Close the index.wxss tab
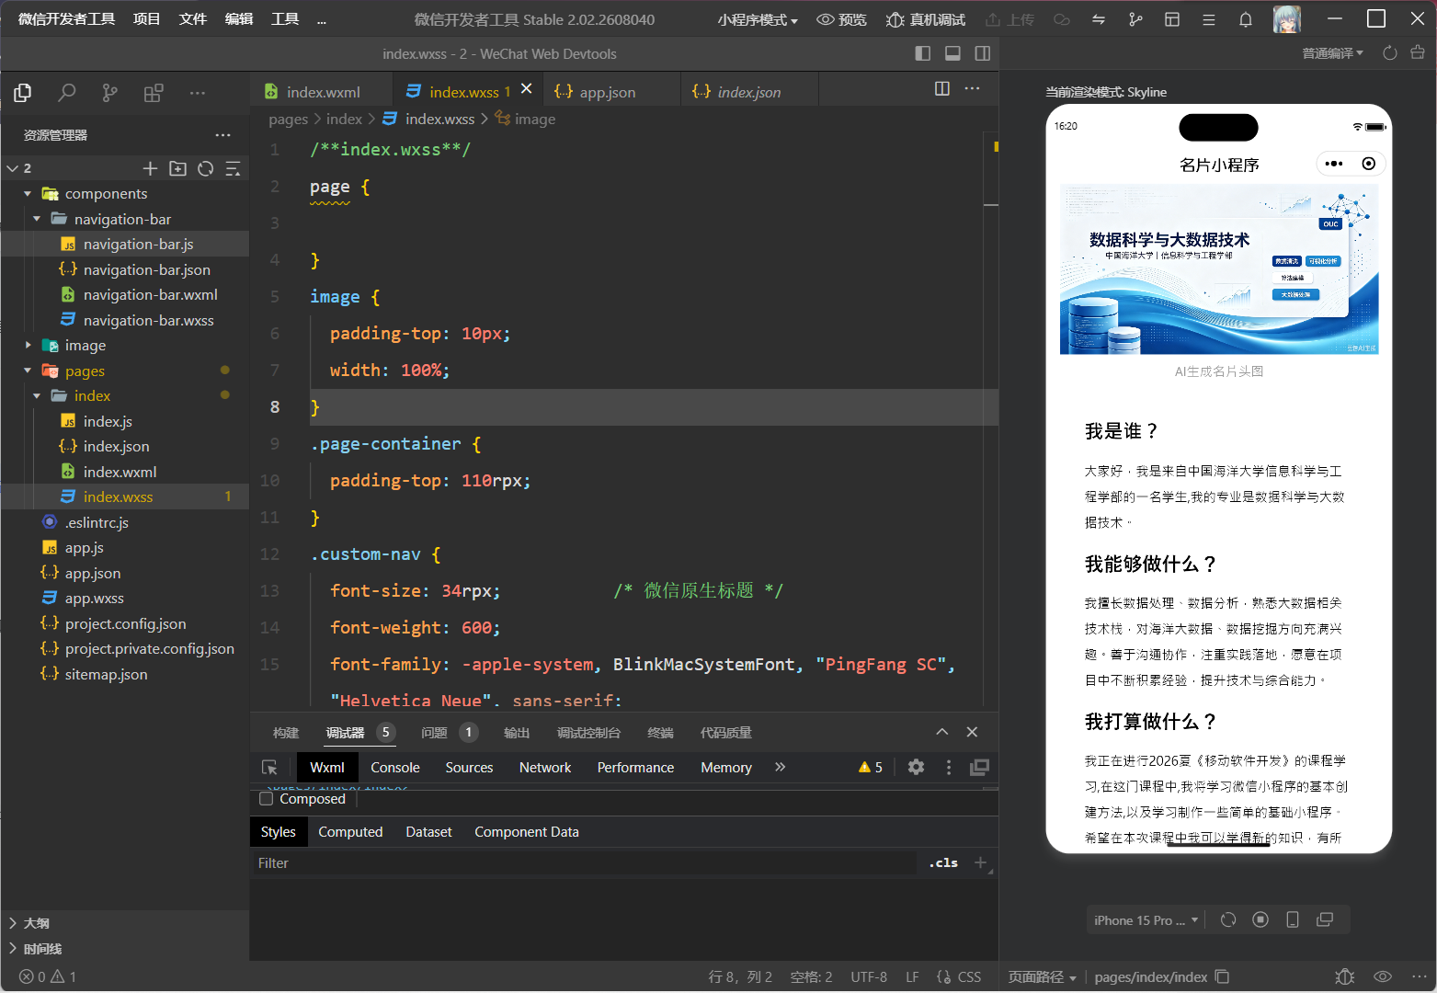This screenshot has height=993, width=1437. pos(527,89)
